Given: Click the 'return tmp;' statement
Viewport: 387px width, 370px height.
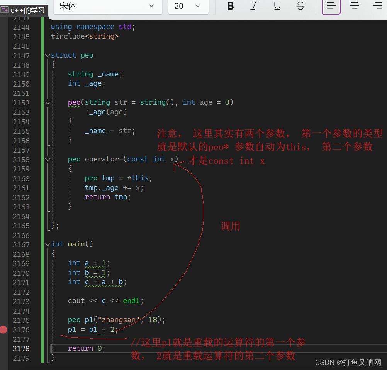Looking at the screenshot, I should click(x=108, y=197).
